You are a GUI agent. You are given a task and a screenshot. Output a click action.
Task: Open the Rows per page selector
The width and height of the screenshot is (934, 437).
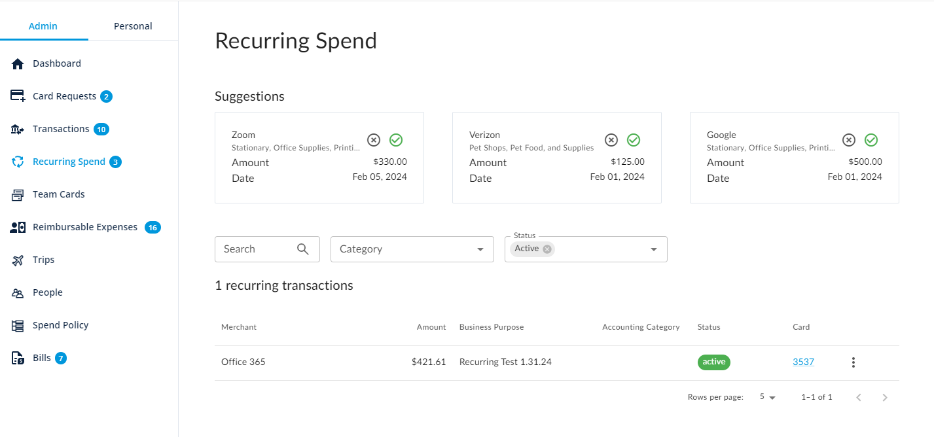tap(766, 396)
